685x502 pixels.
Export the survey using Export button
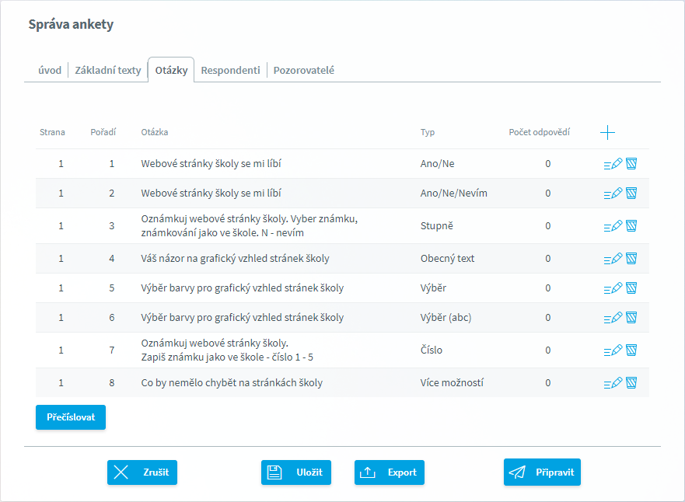(390, 472)
